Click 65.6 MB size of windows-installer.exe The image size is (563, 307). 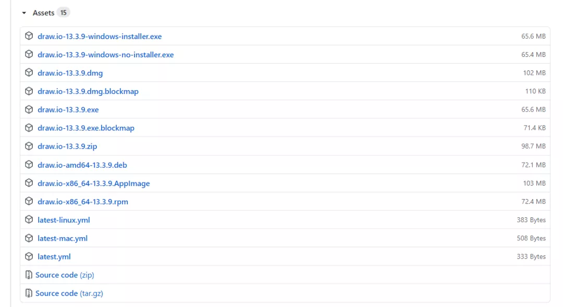click(533, 36)
